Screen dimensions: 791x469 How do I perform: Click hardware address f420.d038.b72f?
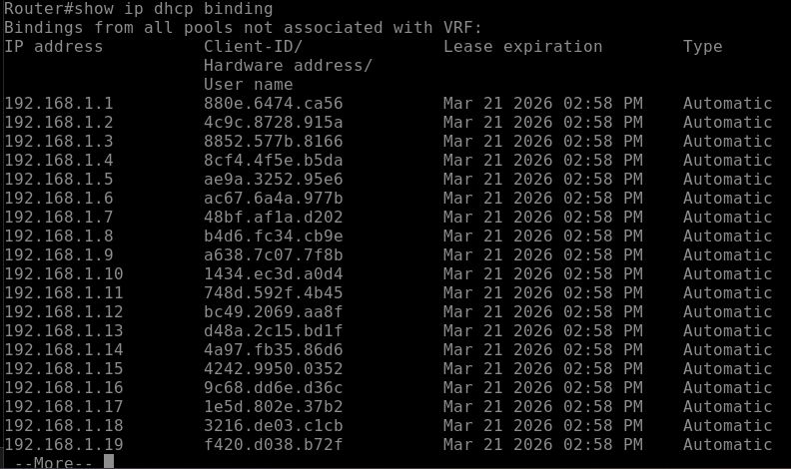[273, 445]
